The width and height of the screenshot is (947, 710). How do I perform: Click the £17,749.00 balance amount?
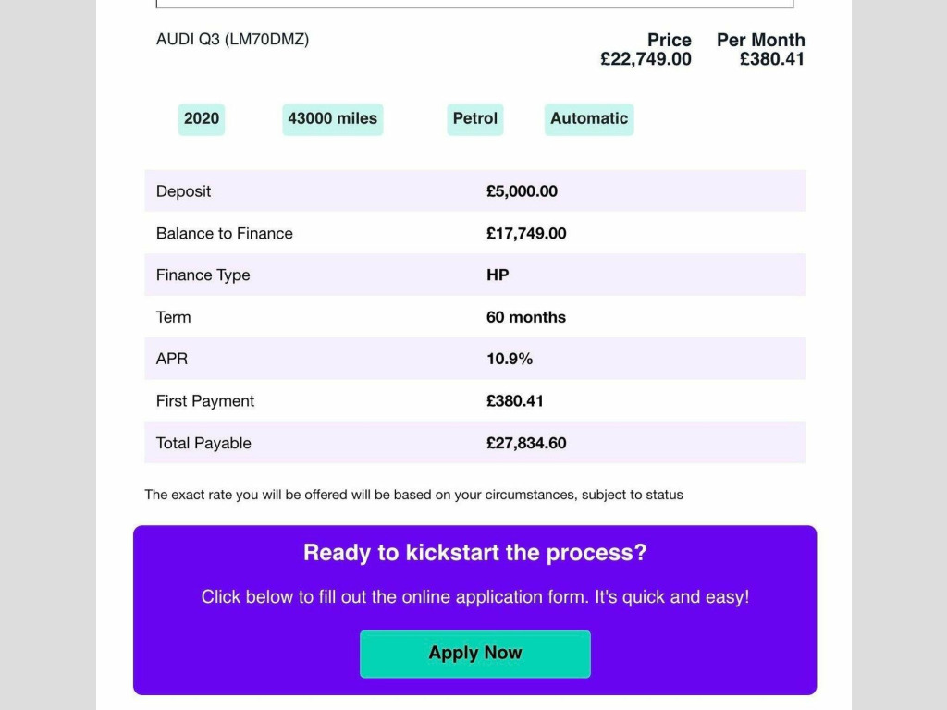526,234
